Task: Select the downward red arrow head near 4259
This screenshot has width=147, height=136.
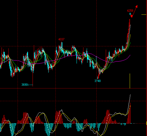Action: pos(131,16)
